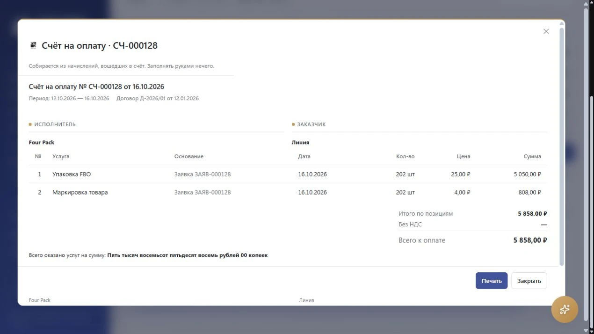The width and height of the screenshot is (594, 334).
Task: Click the amount next to "Всего к оплате"
Action: coord(530,240)
